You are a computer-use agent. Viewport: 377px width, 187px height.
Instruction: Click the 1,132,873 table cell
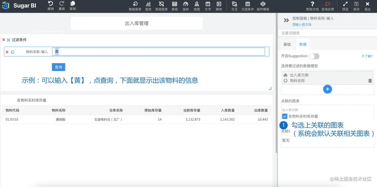point(193,120)
